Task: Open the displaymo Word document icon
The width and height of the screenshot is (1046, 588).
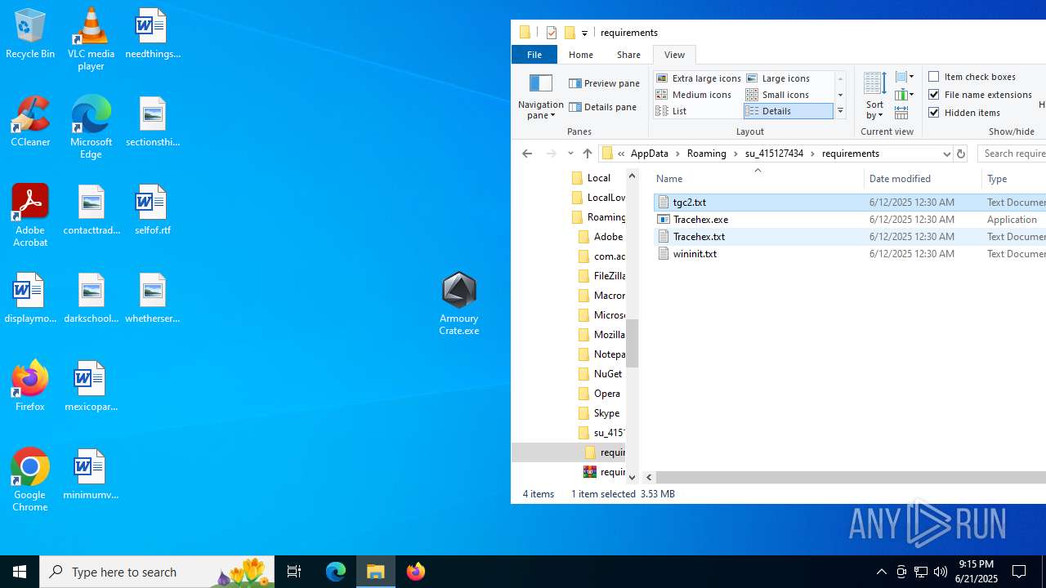Action: [x=30, y=299]
